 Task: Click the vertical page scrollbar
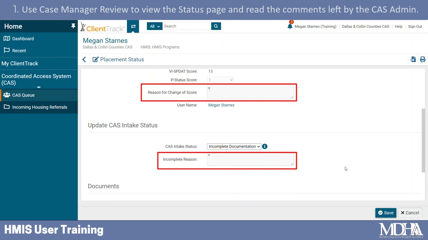424,140
